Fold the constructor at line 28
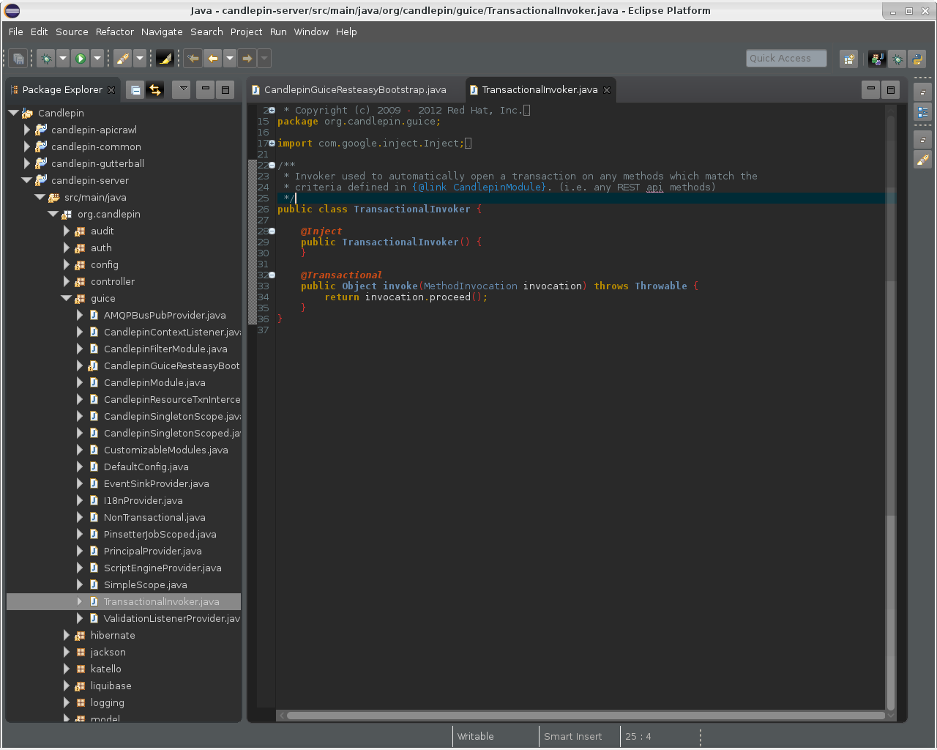 (272, 231)
